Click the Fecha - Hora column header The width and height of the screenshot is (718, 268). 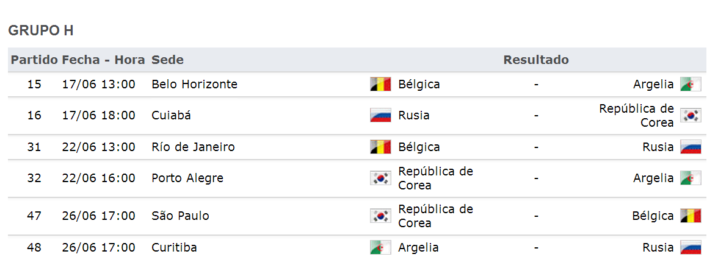tap(104, 60)
